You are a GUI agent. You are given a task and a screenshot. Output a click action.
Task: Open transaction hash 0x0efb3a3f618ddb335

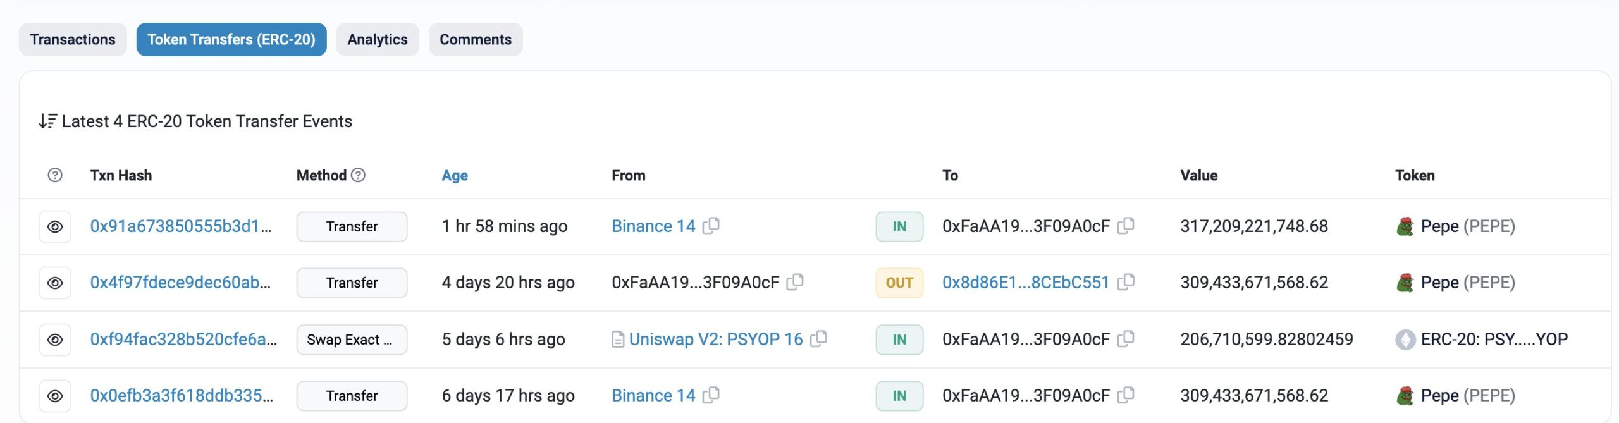pos(182,395)
